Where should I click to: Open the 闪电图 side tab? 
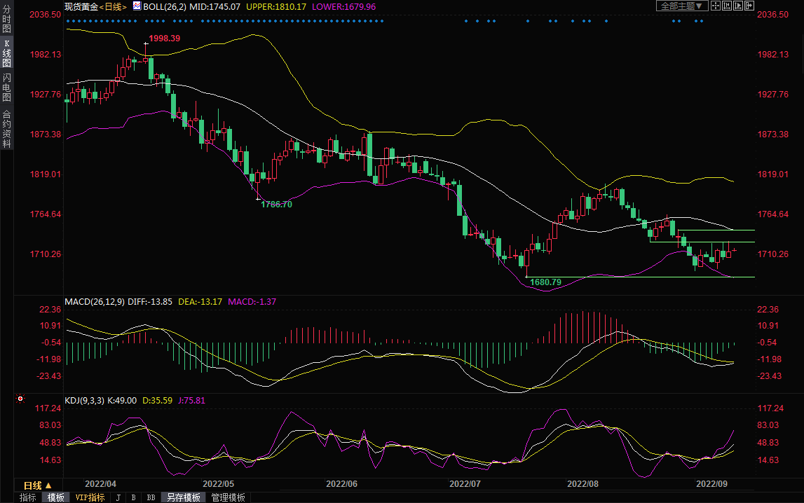(x=6, y=87)
